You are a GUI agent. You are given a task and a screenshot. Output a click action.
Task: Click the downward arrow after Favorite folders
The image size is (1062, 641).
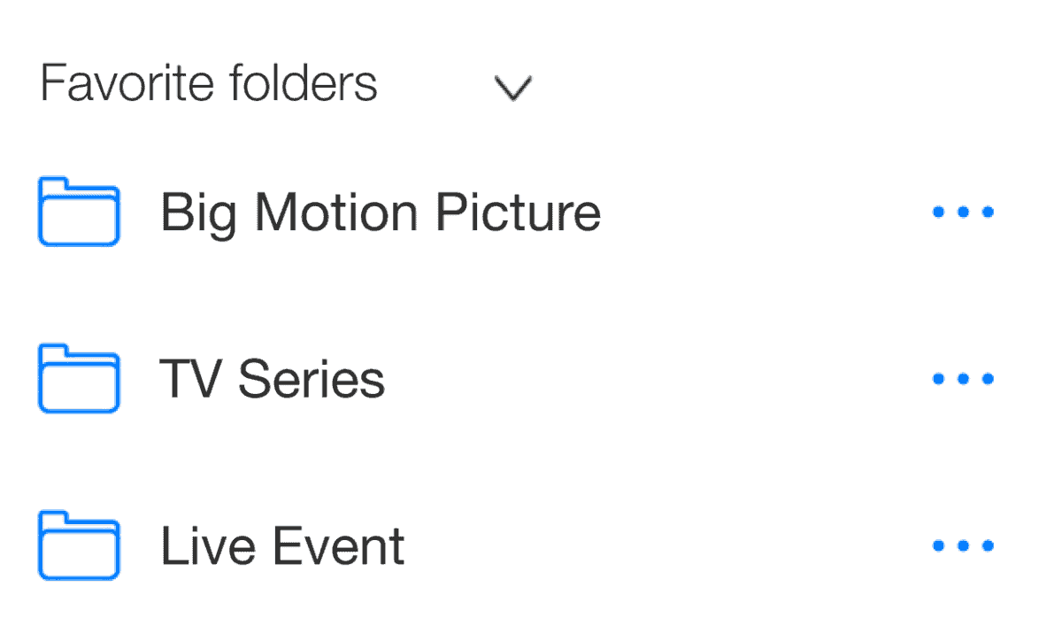tap(513, 86)
